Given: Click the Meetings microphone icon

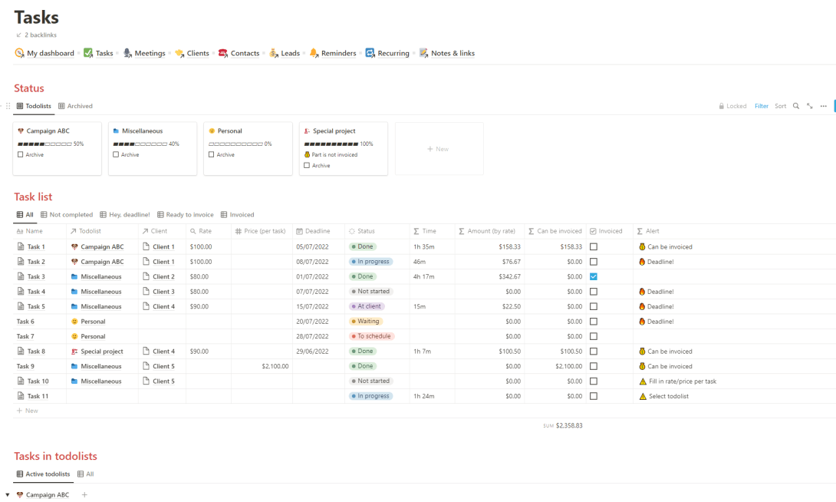Looking at the screenshot, I should (127, 53).
